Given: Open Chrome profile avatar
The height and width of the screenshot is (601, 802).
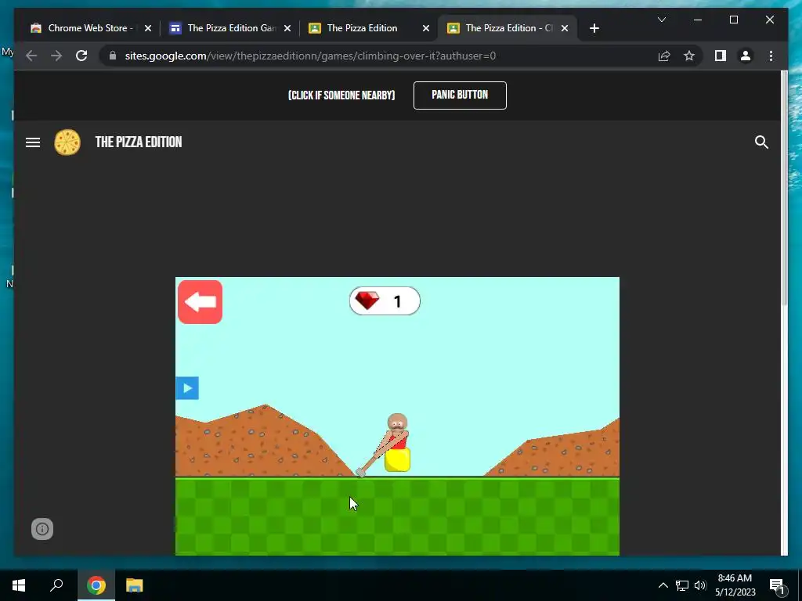Looking at the screenshot, I should click(746, 56).
